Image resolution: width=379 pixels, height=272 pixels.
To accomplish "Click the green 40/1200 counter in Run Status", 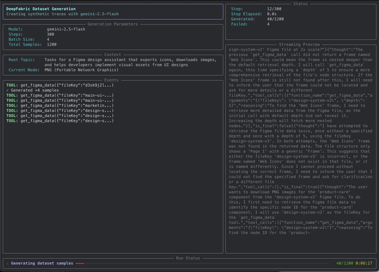I will [345, 263].
